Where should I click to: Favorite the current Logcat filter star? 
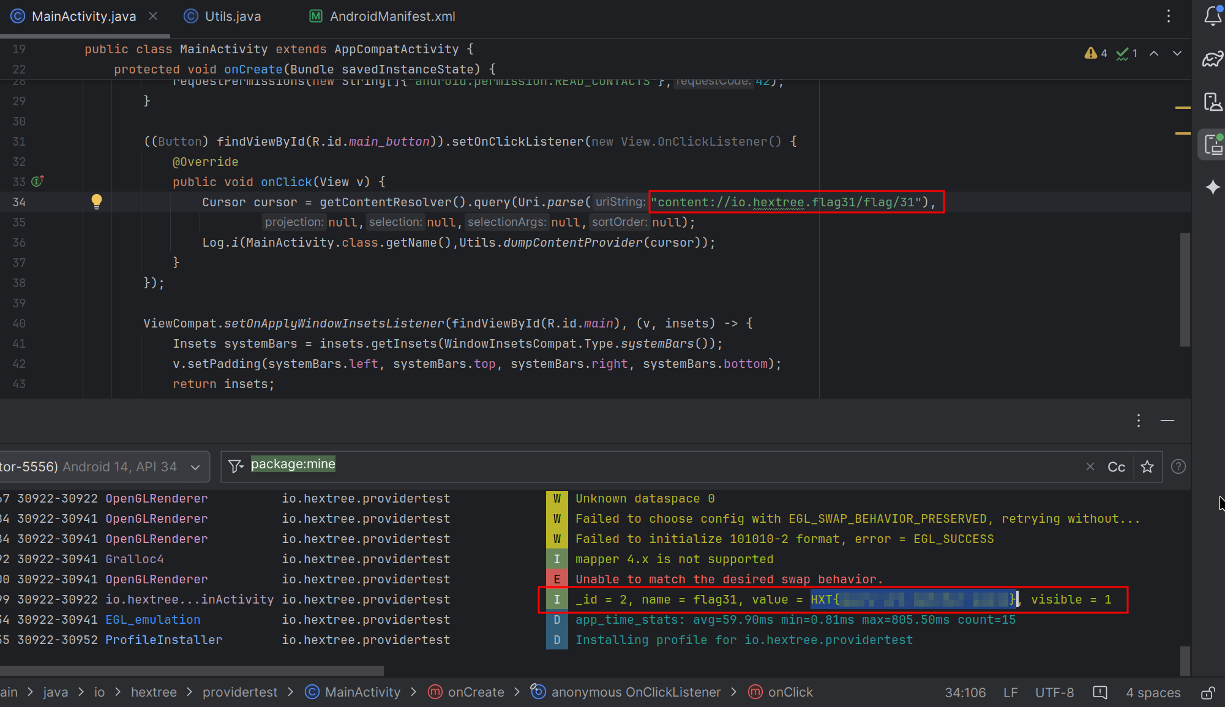coord(1147,466)
